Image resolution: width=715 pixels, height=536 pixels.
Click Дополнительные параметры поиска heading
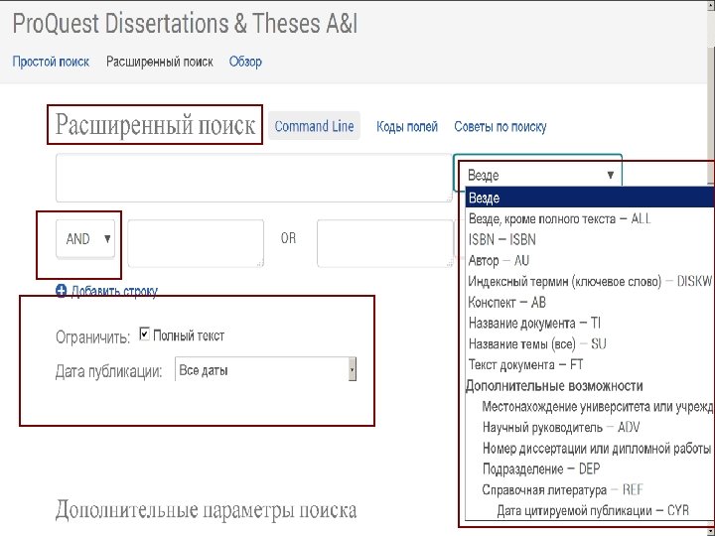coord(206,509)
